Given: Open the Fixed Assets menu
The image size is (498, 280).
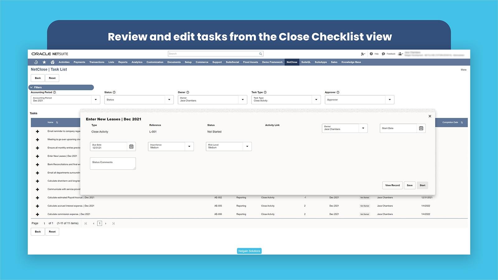Looking at the screenshot, I should click(x=251, y=62).
